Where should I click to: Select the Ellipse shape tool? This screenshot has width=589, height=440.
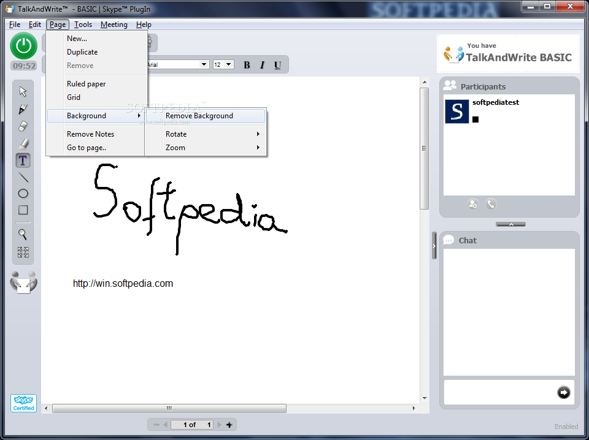click(23, 194)
